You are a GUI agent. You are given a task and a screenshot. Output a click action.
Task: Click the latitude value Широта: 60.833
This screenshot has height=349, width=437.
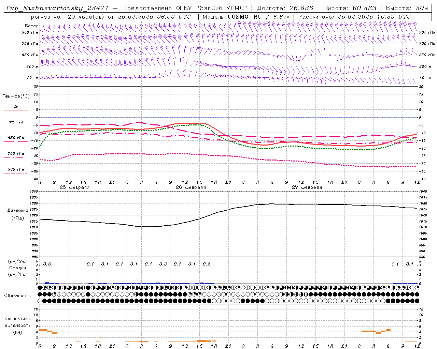pos(349,8)
